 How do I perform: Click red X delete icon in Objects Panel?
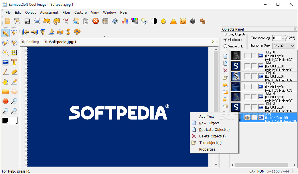click(x=225, y=71)
